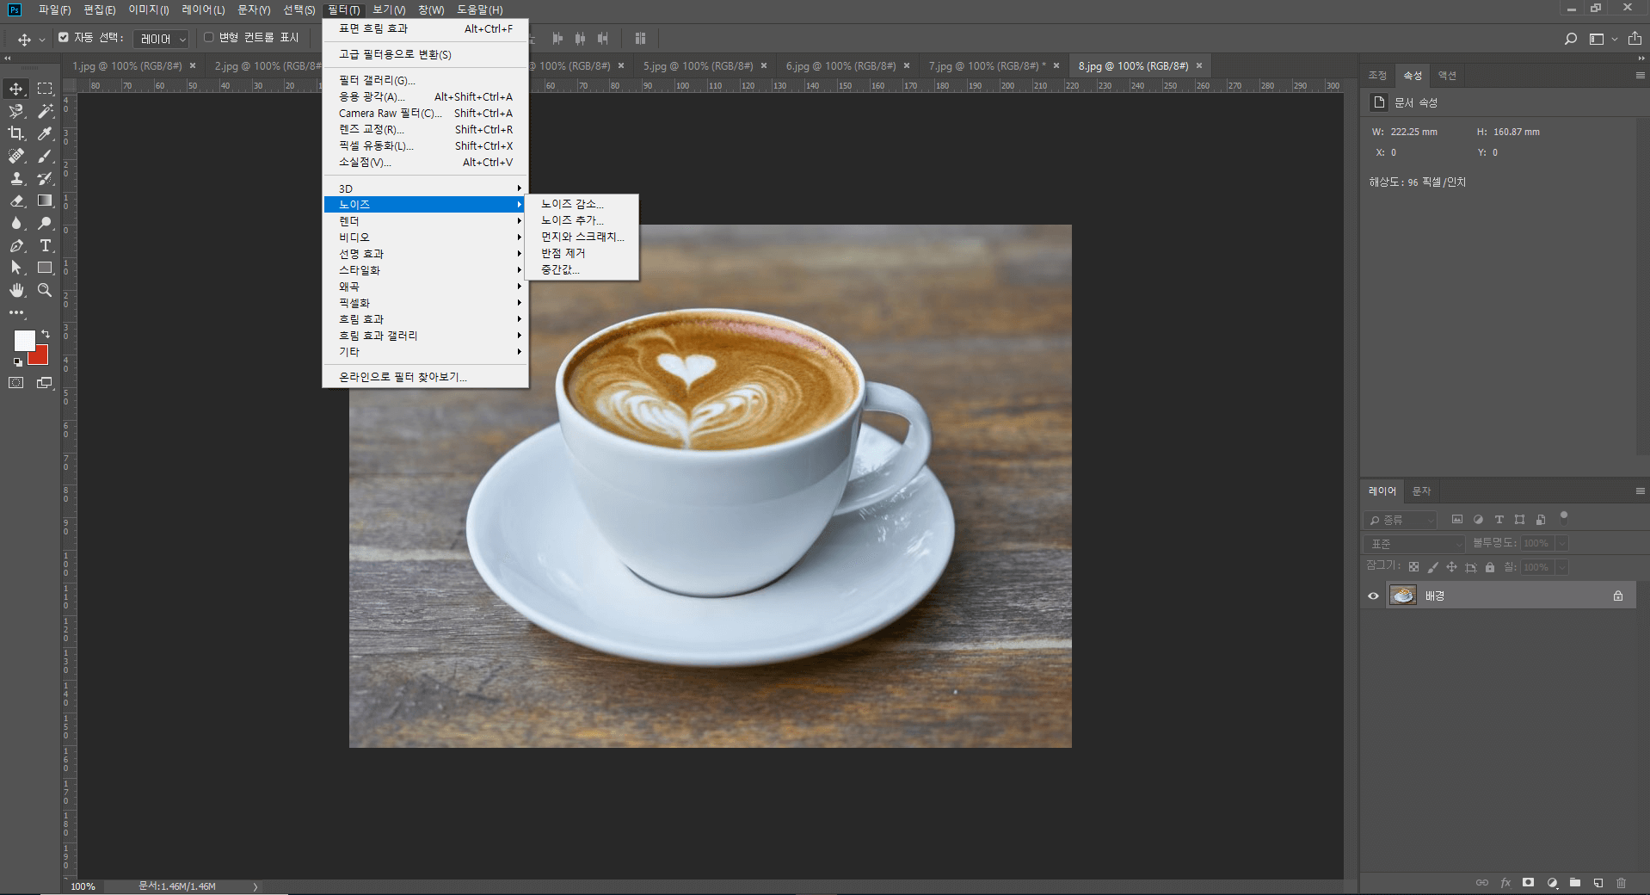The height and width of the screenshot is (895, 1650).
Task: Add a layer mask icon
Action: click(1528, 883)
